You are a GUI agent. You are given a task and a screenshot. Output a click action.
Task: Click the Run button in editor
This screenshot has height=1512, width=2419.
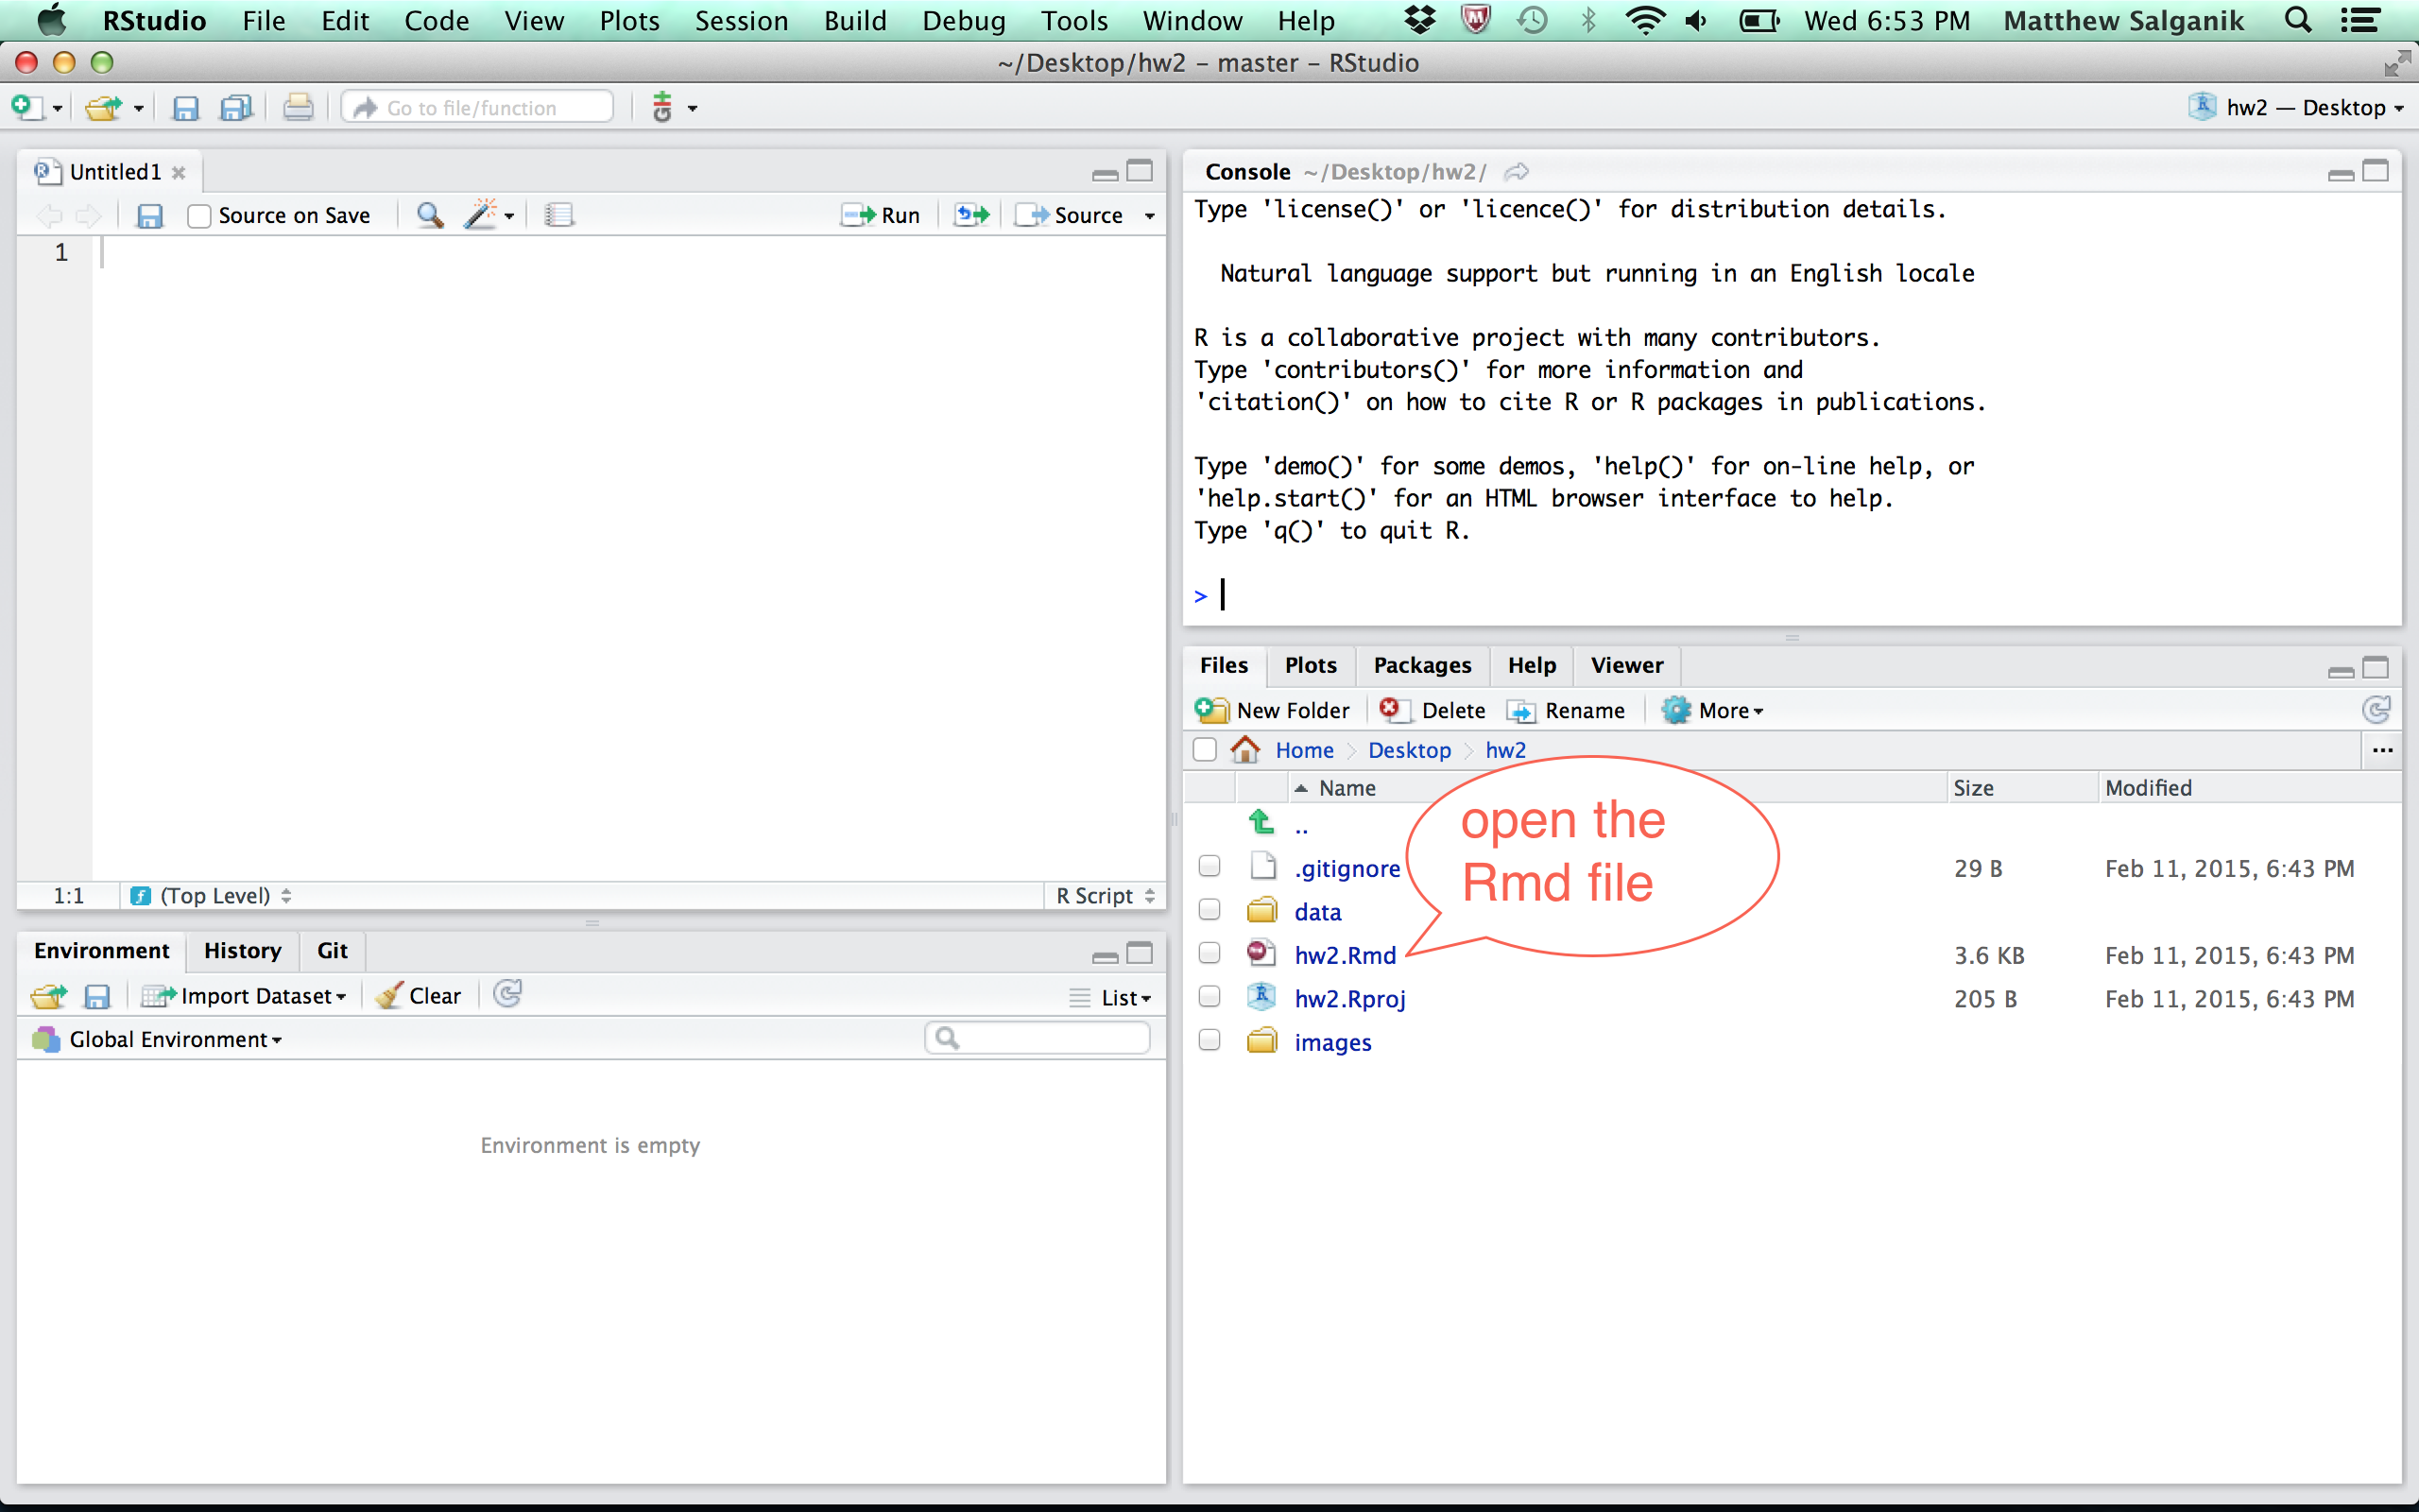click(881, 215)
